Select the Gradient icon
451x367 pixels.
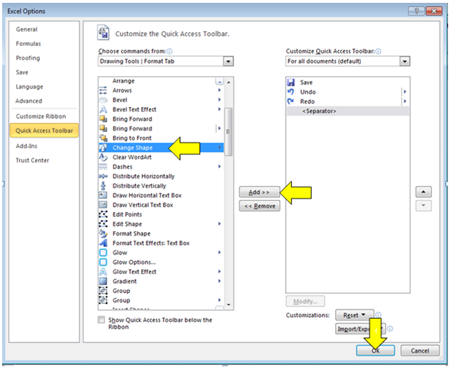coord(103,281)
